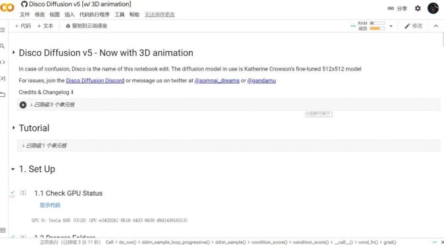Screen dimensions: 444x245
Task: Open the 视图 menu
Action: [54, 15]
